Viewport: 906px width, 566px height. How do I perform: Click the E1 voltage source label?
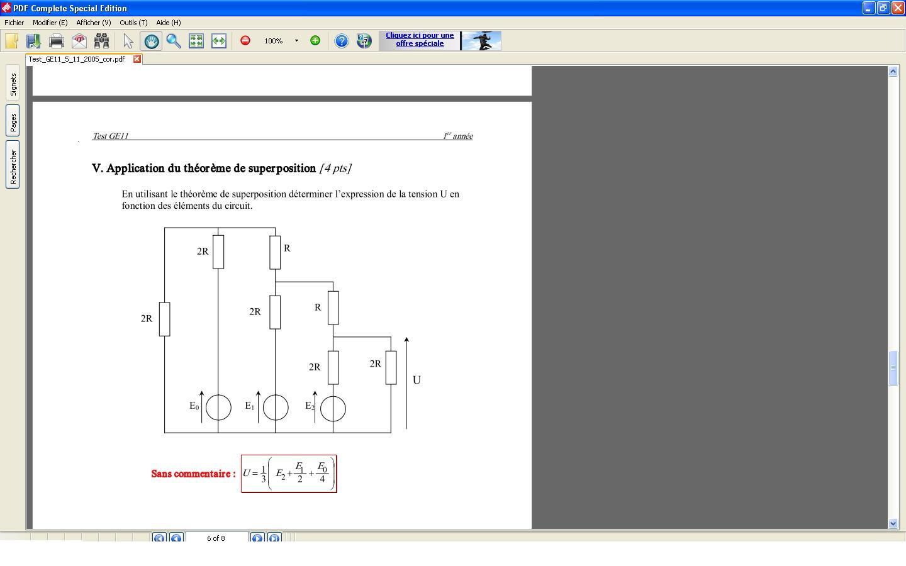point(250,406)
